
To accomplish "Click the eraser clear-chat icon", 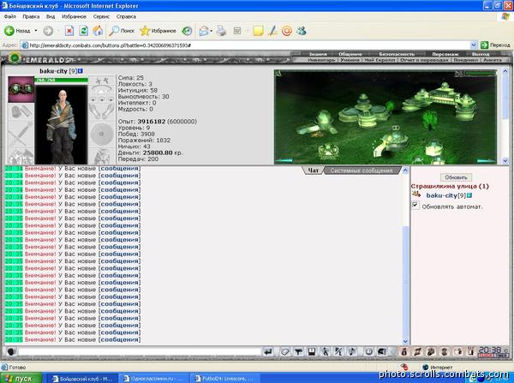I will point(284,352).
